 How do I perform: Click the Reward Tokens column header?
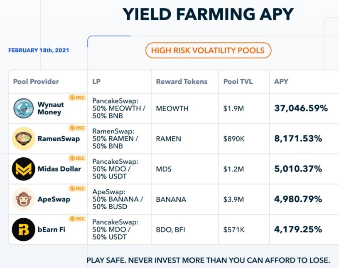pos(182,82)
